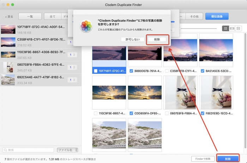Uncheck the B8B0D07B-761A-4 image checkbox
The image size is (247, 163).
pos(131,71)
